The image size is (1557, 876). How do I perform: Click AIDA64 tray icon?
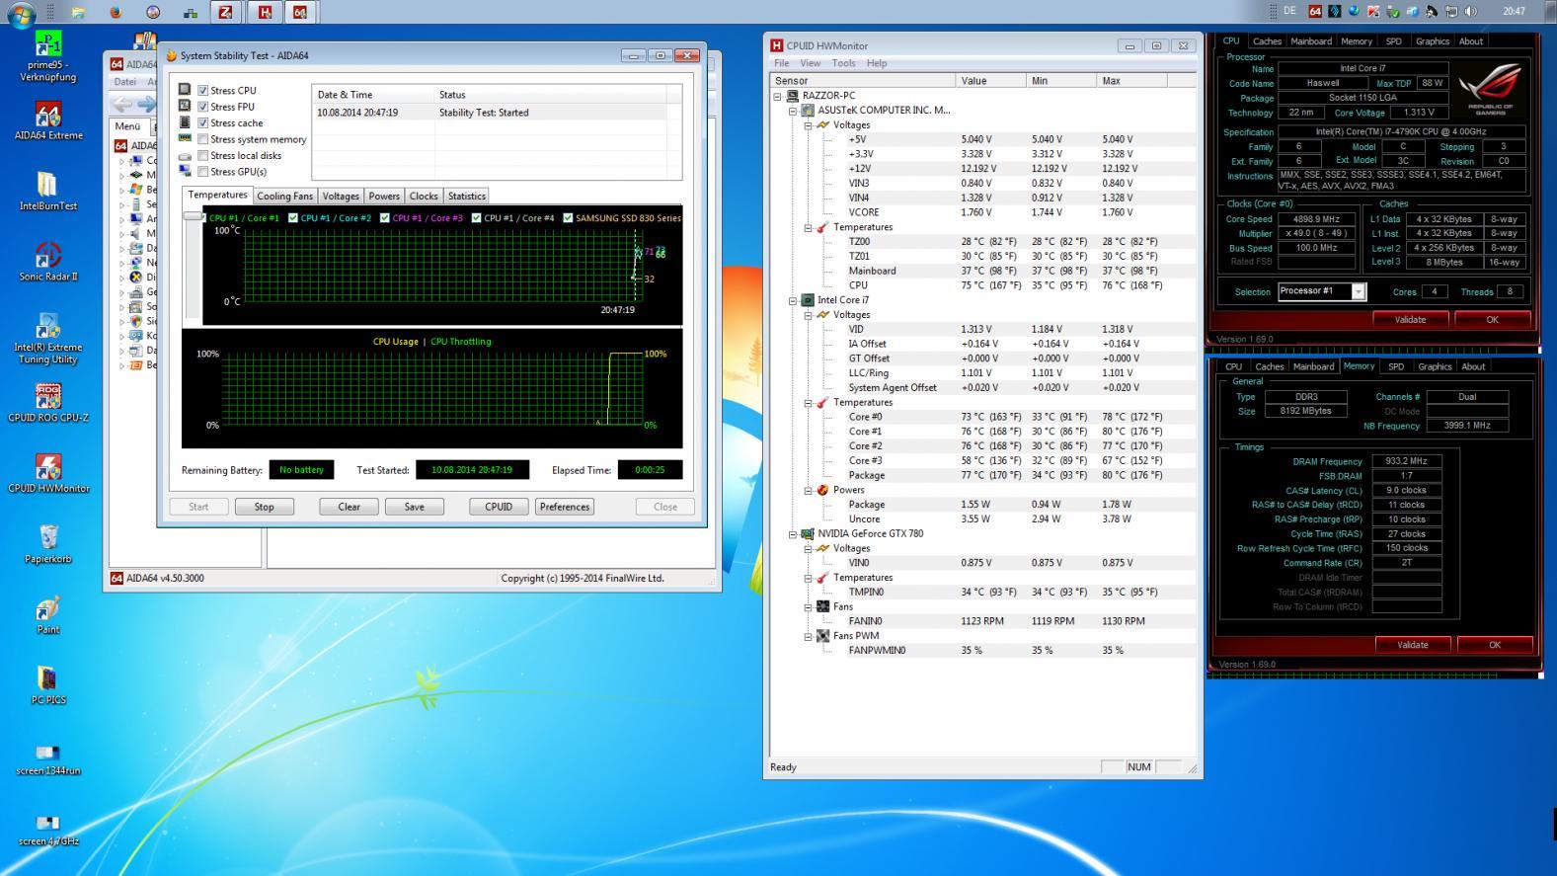[1315, 12]
